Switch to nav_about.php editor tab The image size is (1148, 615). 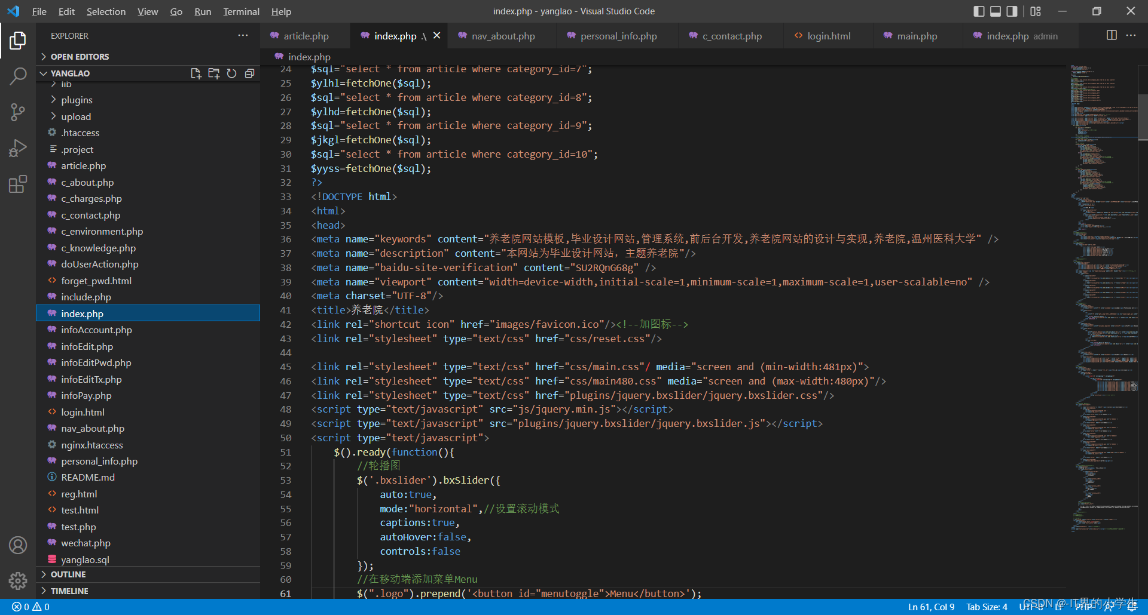(x=503, y=36)
